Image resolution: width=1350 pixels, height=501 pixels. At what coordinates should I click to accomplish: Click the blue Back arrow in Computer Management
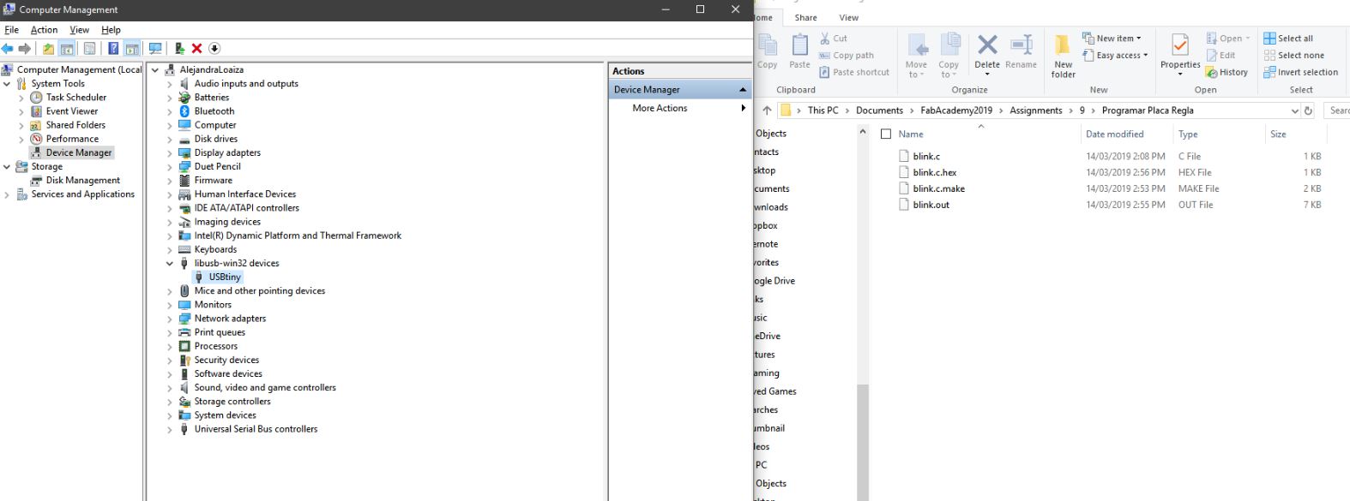8,49
